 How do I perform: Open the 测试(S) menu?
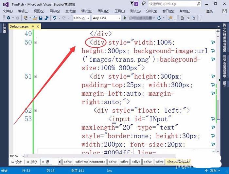[135, 11]
